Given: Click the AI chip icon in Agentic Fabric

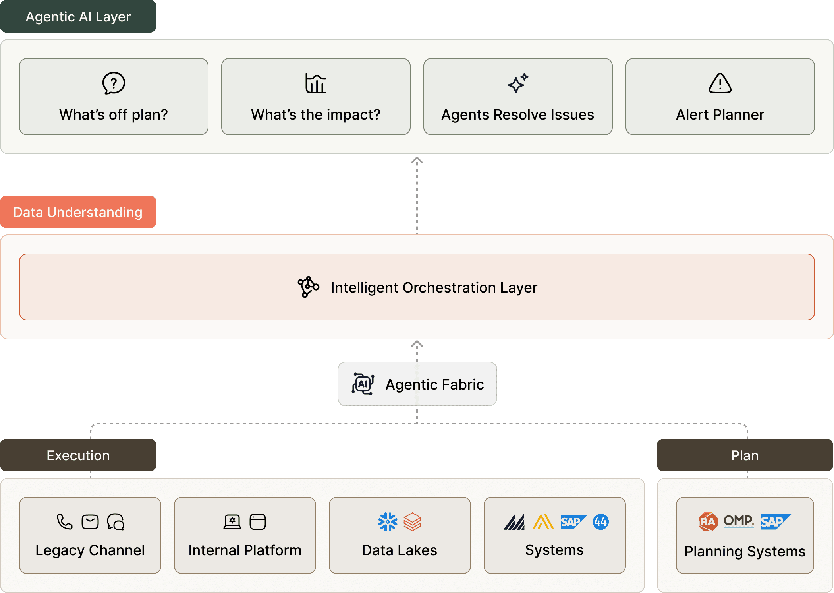Looking at the screenshot, I should (x=363, y=384).
